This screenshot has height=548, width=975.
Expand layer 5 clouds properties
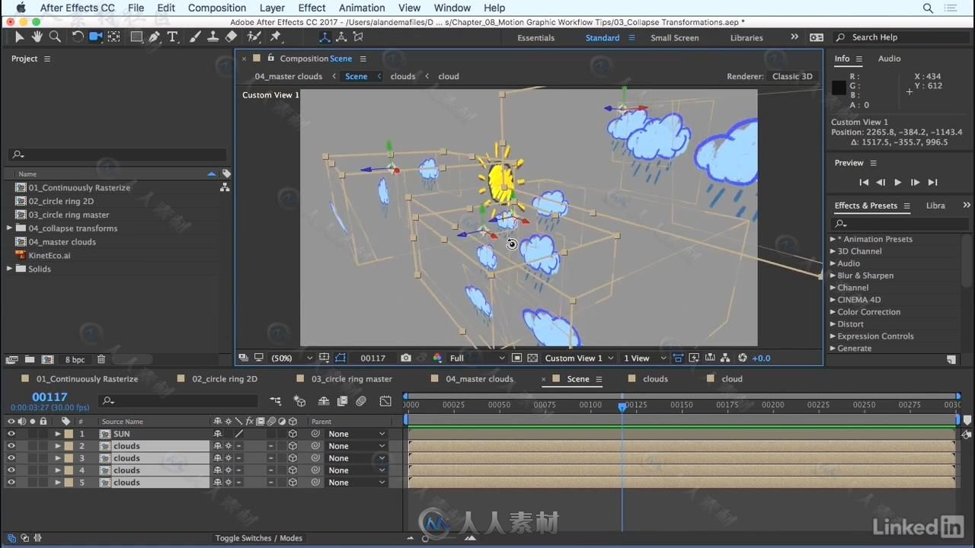pos(57,483)
